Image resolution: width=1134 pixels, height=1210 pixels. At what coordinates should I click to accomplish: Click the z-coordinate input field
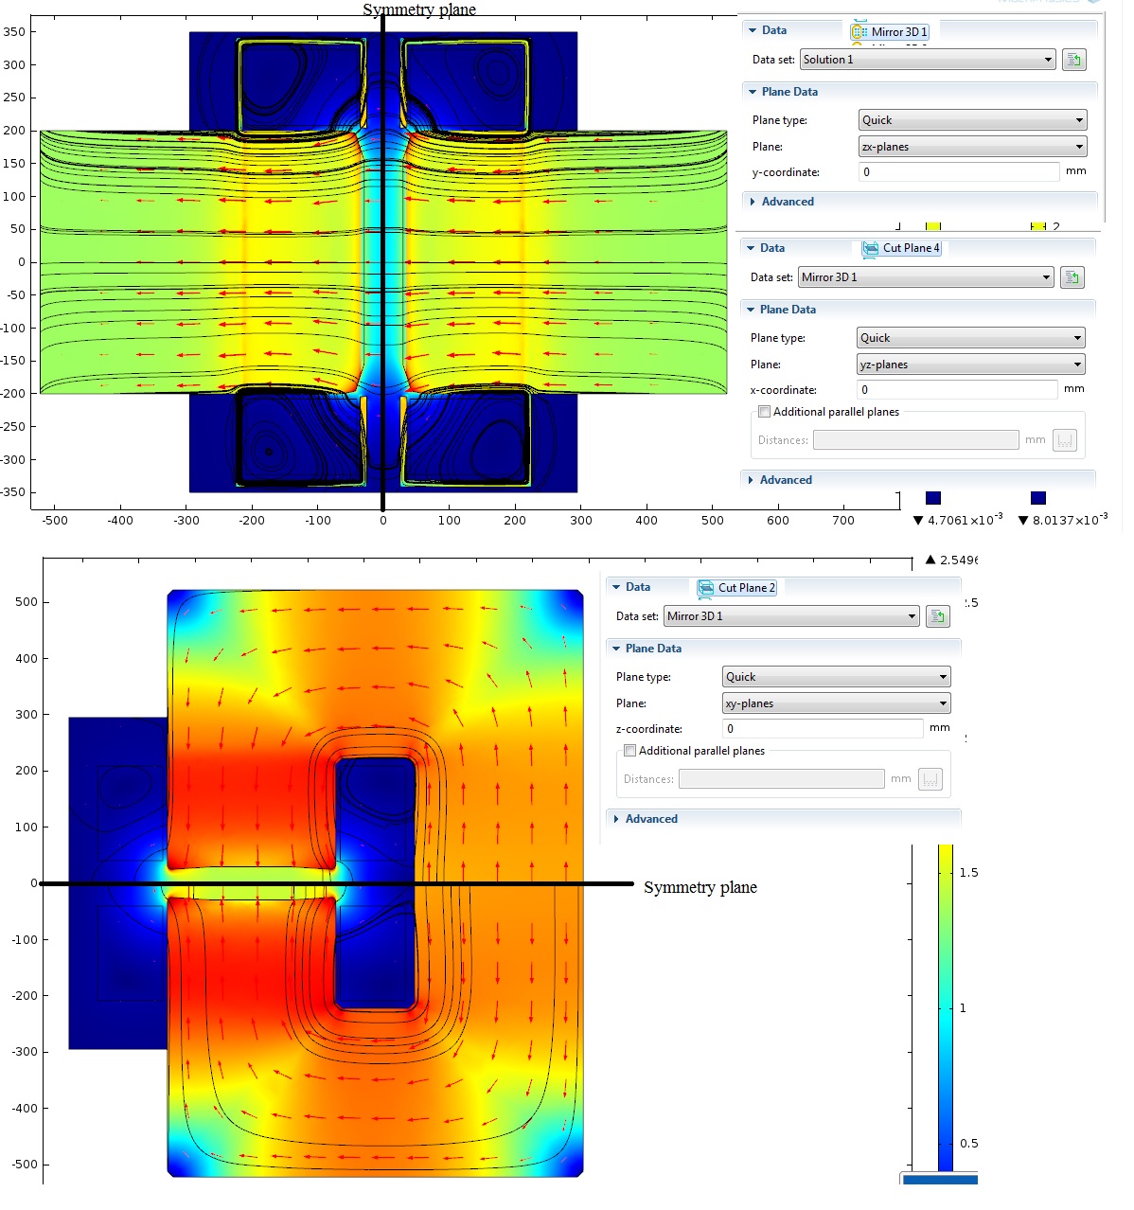pos(823,729)
